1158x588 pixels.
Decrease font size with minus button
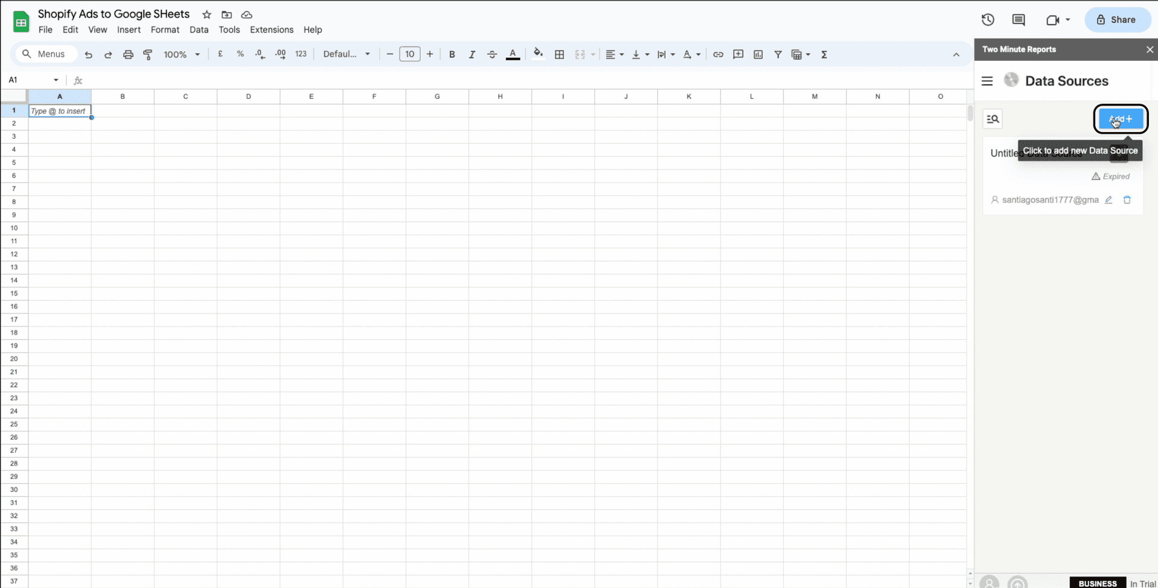390,54
